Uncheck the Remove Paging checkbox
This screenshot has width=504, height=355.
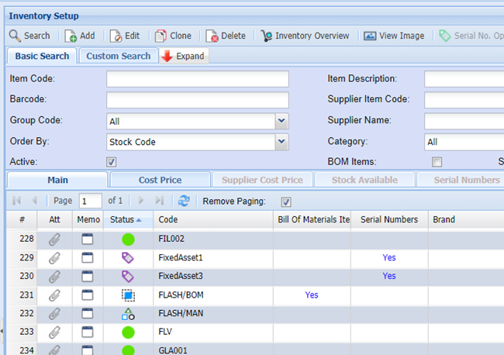pyautogui.click(x=285, y=202)
